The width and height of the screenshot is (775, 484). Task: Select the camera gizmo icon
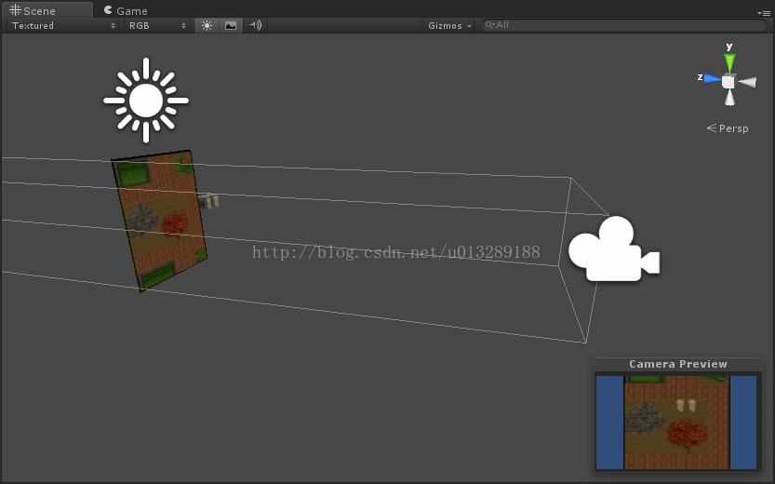click(x=614, y=249)
